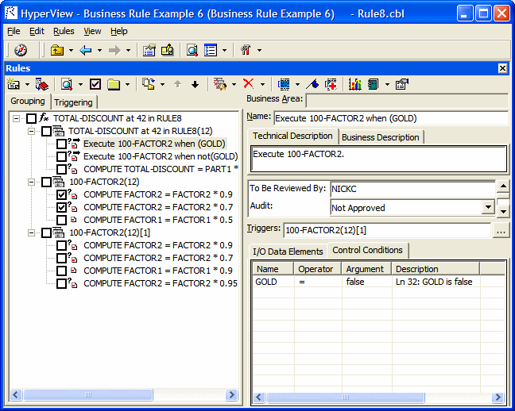Click the red X delete rule icon
Image resolution: width=515 pixels, height=411 pixels.
pos(248,84)
